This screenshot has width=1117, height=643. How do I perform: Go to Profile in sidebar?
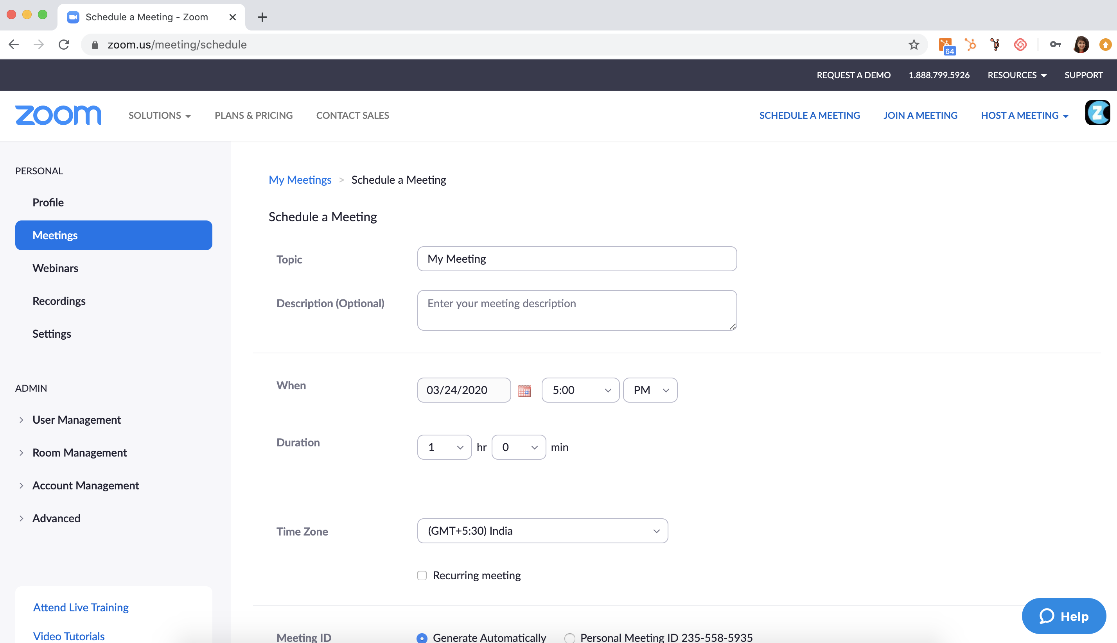pos(48,202)
